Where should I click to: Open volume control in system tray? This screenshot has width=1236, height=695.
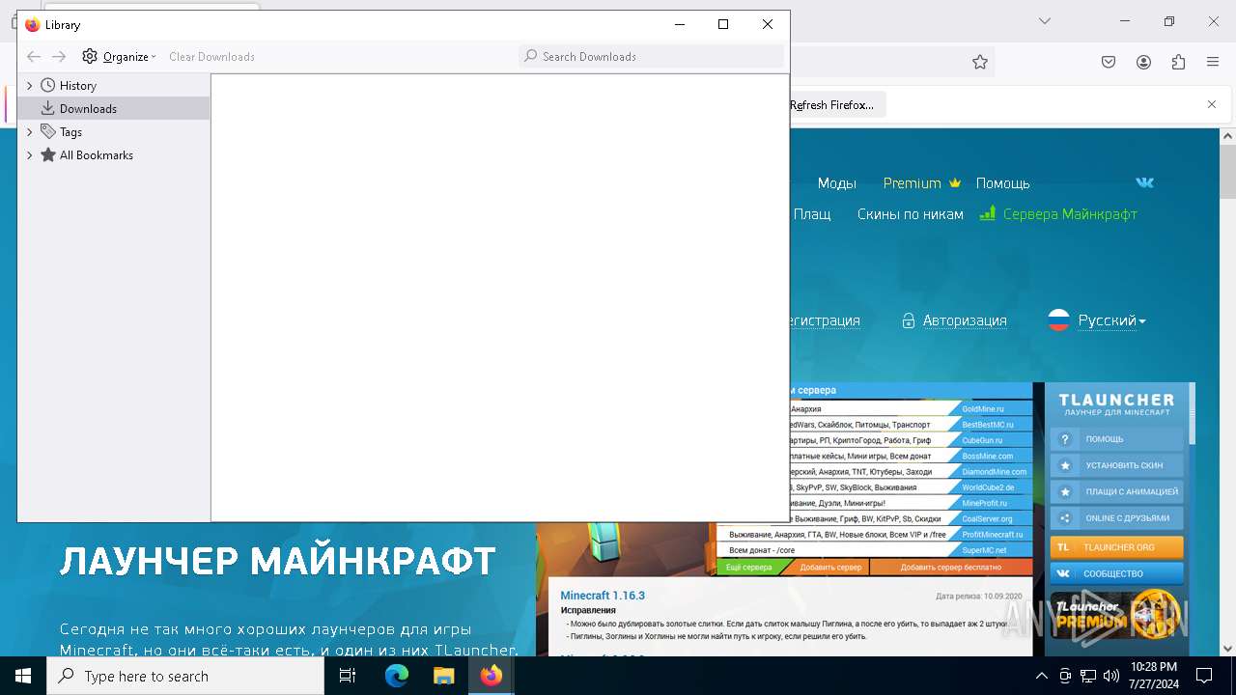(x=1111, y=676)
